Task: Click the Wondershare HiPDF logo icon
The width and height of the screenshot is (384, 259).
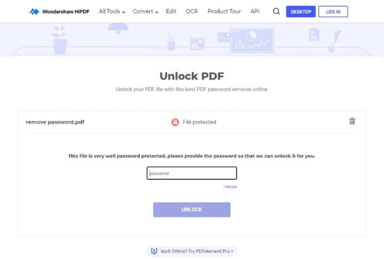Action: pyautogui.click(x=34, y=11)
